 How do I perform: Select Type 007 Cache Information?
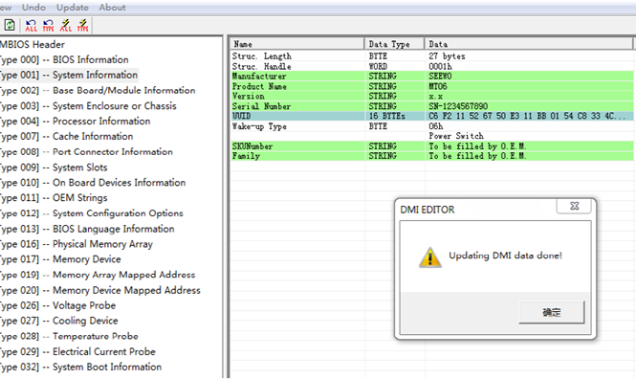tap(67, 136)
